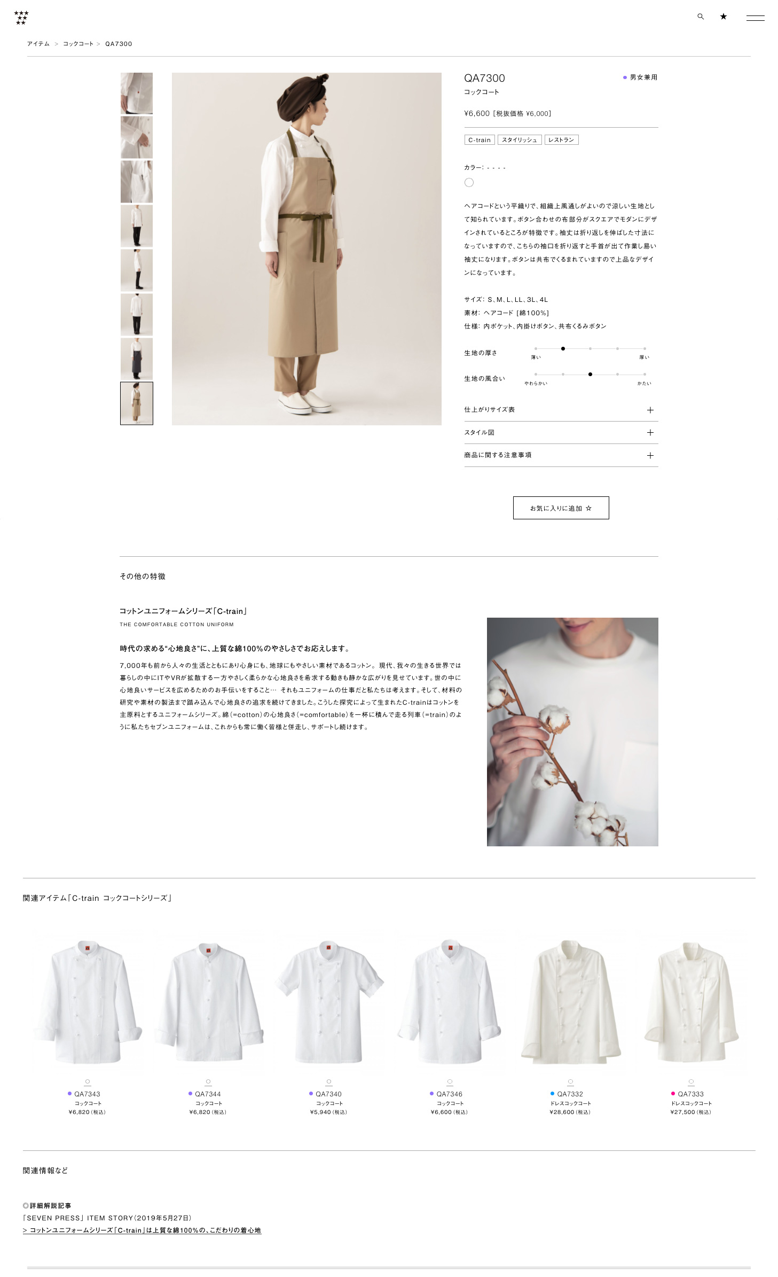This screenshot has width=778, height=1277.
Task: Open the search magnifier icon
Action: (700, 17)
